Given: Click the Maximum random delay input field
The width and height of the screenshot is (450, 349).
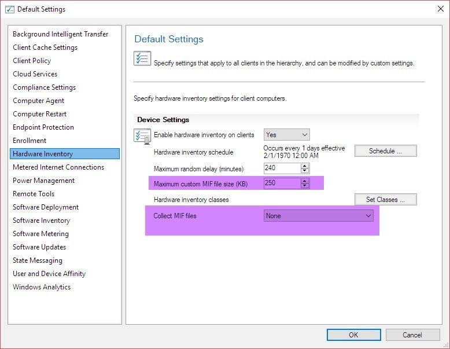Looking at the screenshot, I should click(281, 168).
